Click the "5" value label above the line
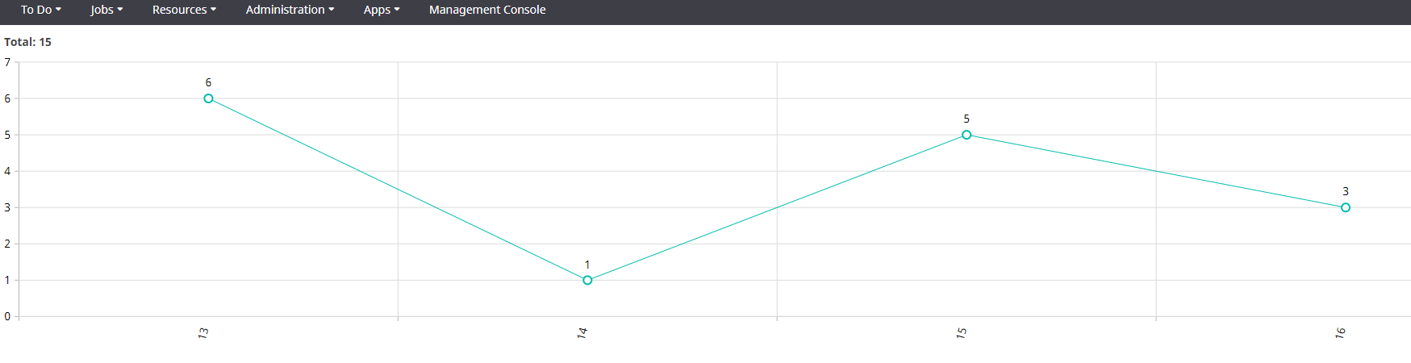The width and height of the screenshot is (1411, 363). (x=966, y=119)
